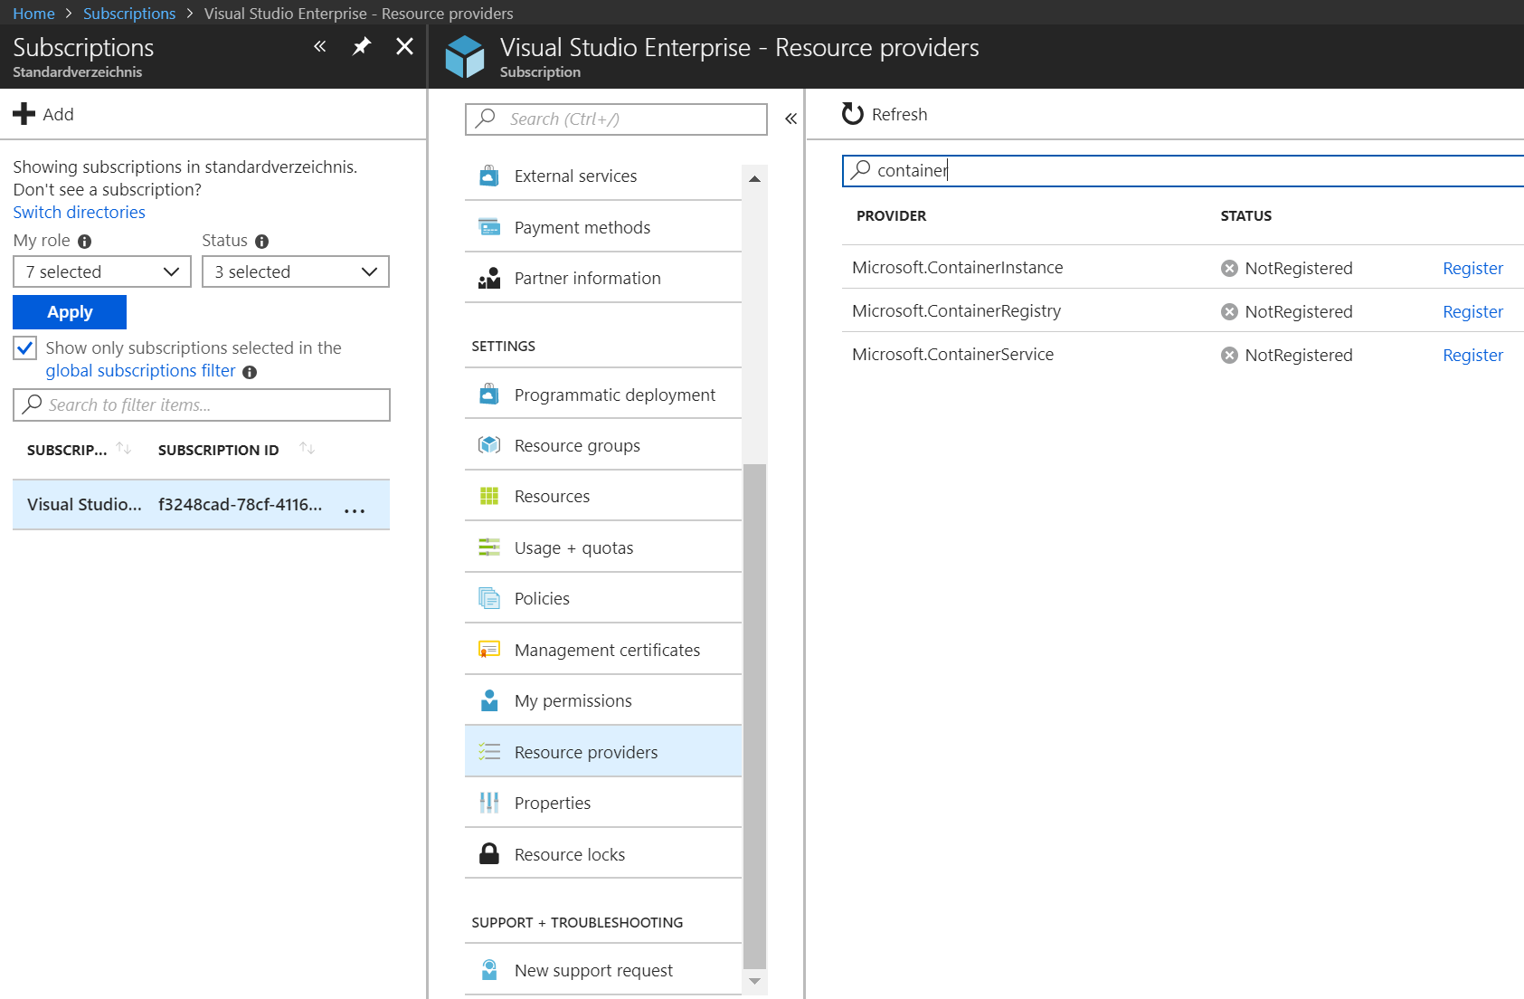Follow the Switch directories link
The image size is (1524, 999).
(x=79, y=212)
